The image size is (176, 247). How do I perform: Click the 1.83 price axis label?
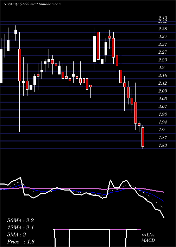163,145
